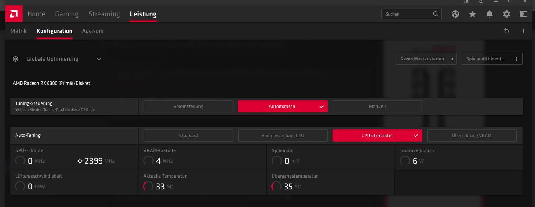Click the 35 °C transition temperature value
The width and height of the screenshot is (535, 207).
click(292, 186)
